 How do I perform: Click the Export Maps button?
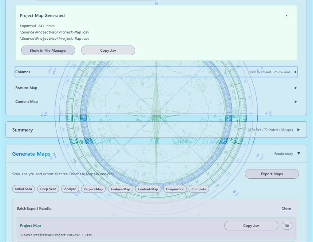tap(272, 174)
